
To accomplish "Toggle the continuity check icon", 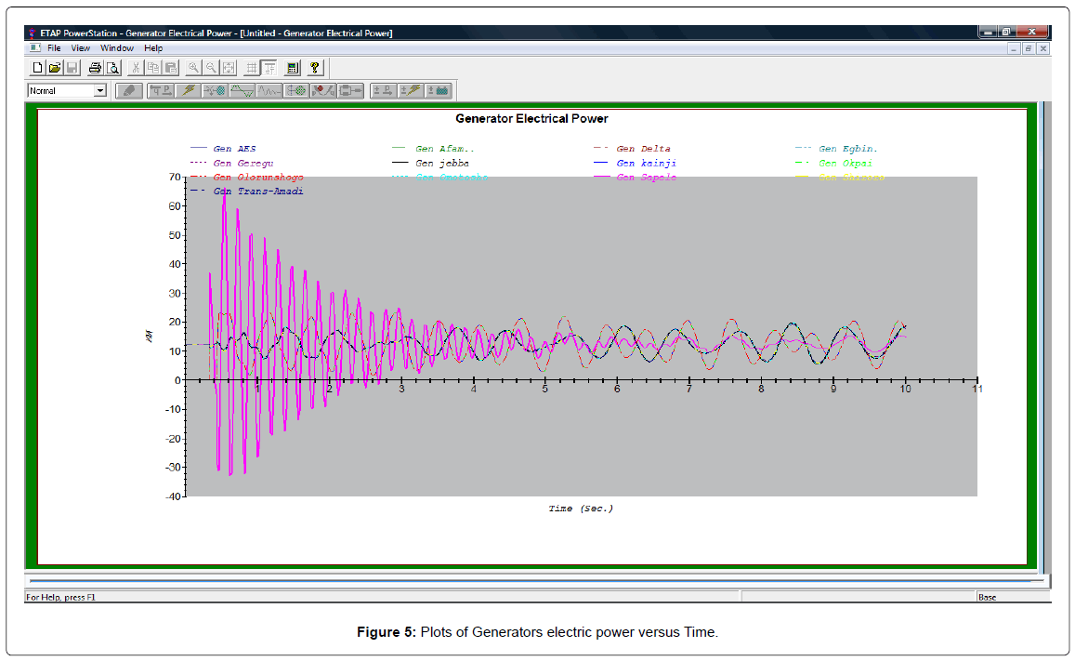I will (x=269, y=67).
